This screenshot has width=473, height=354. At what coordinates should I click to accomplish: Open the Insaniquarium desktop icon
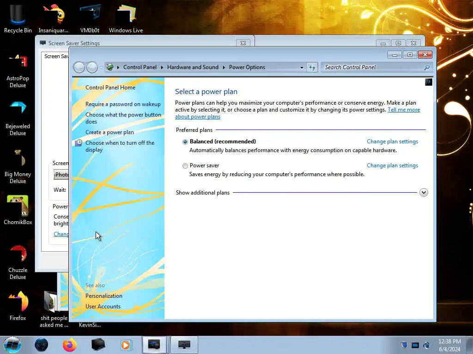(54, 18)
